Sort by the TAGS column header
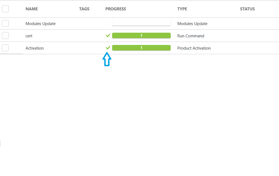Viewport: 279px width, 176px height. (x=84, y=9)
